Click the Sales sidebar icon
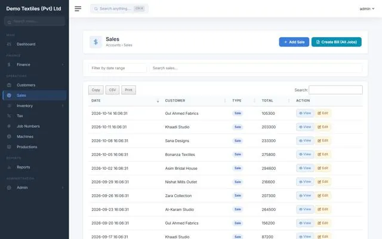This screenshot has height=239, width=382. tap(9, 96)
